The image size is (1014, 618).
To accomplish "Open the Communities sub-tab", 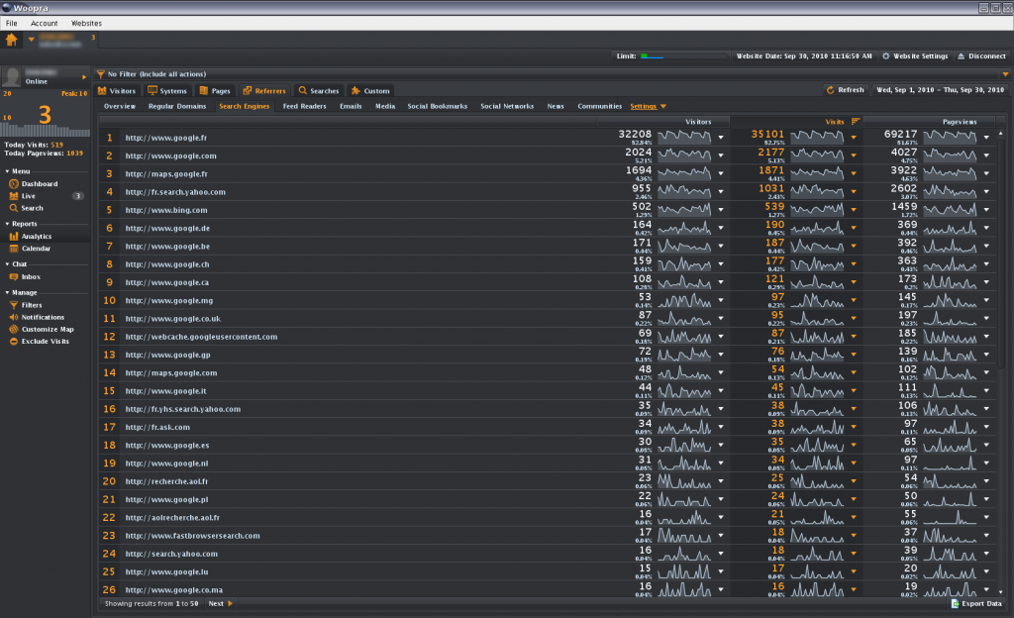I will pos(599,106).
